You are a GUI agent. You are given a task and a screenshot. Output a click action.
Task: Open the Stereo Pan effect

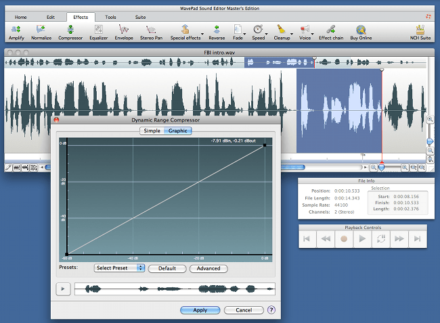151,32
